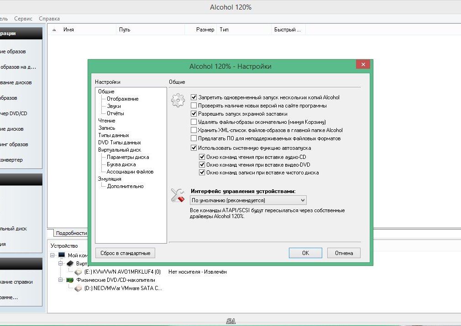
Task: Enable Предлагать ПО для неподдерживаемых форматов
Action: point(194,138)
